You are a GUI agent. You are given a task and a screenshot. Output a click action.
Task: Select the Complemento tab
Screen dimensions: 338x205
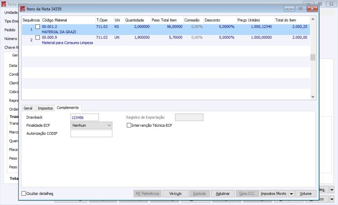tap(68, 107)
